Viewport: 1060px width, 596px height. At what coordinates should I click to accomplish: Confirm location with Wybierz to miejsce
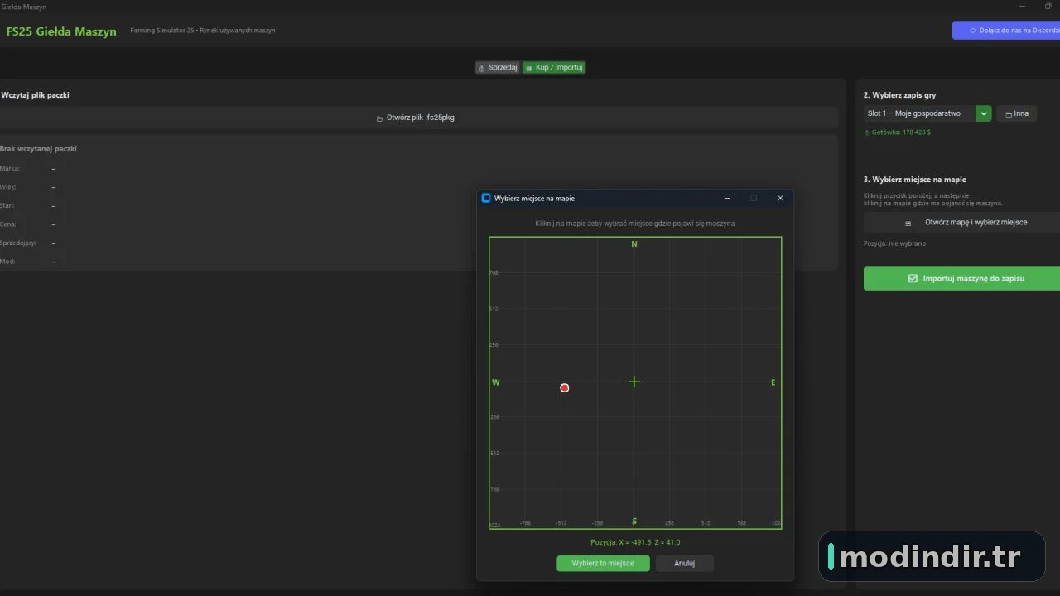tap(603, 563)
